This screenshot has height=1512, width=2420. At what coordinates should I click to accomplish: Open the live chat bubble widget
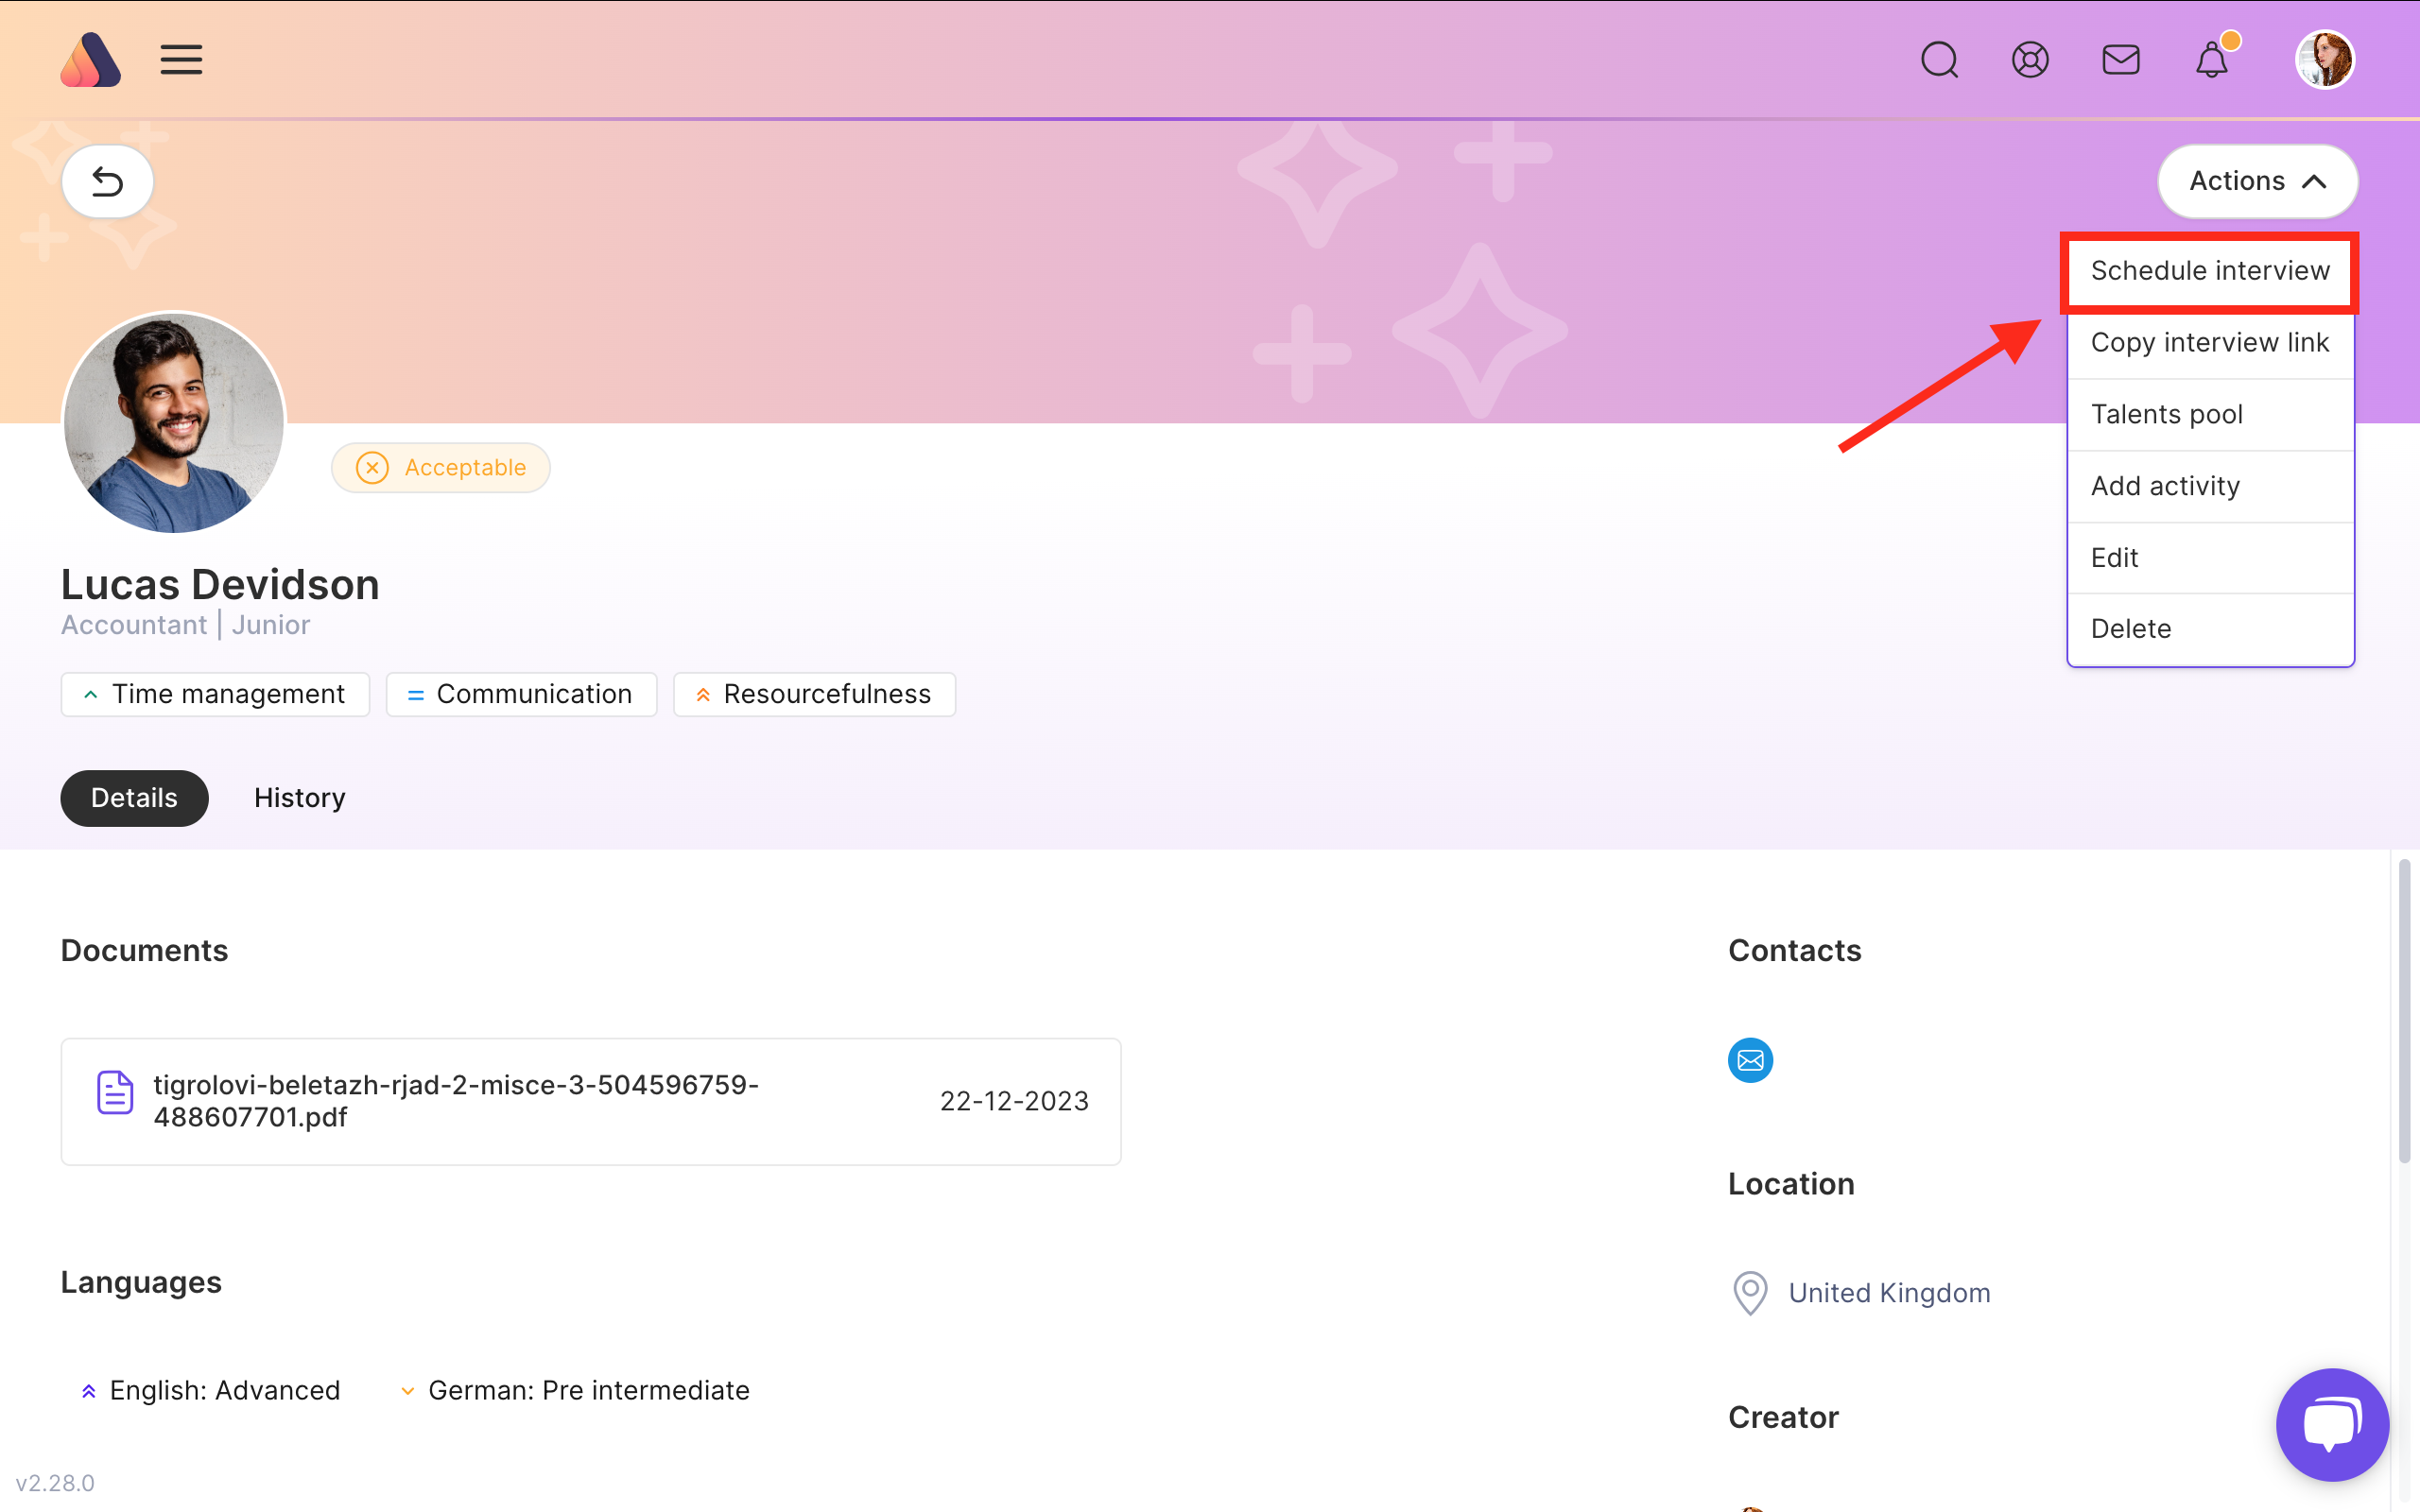click(2332, 1424)
